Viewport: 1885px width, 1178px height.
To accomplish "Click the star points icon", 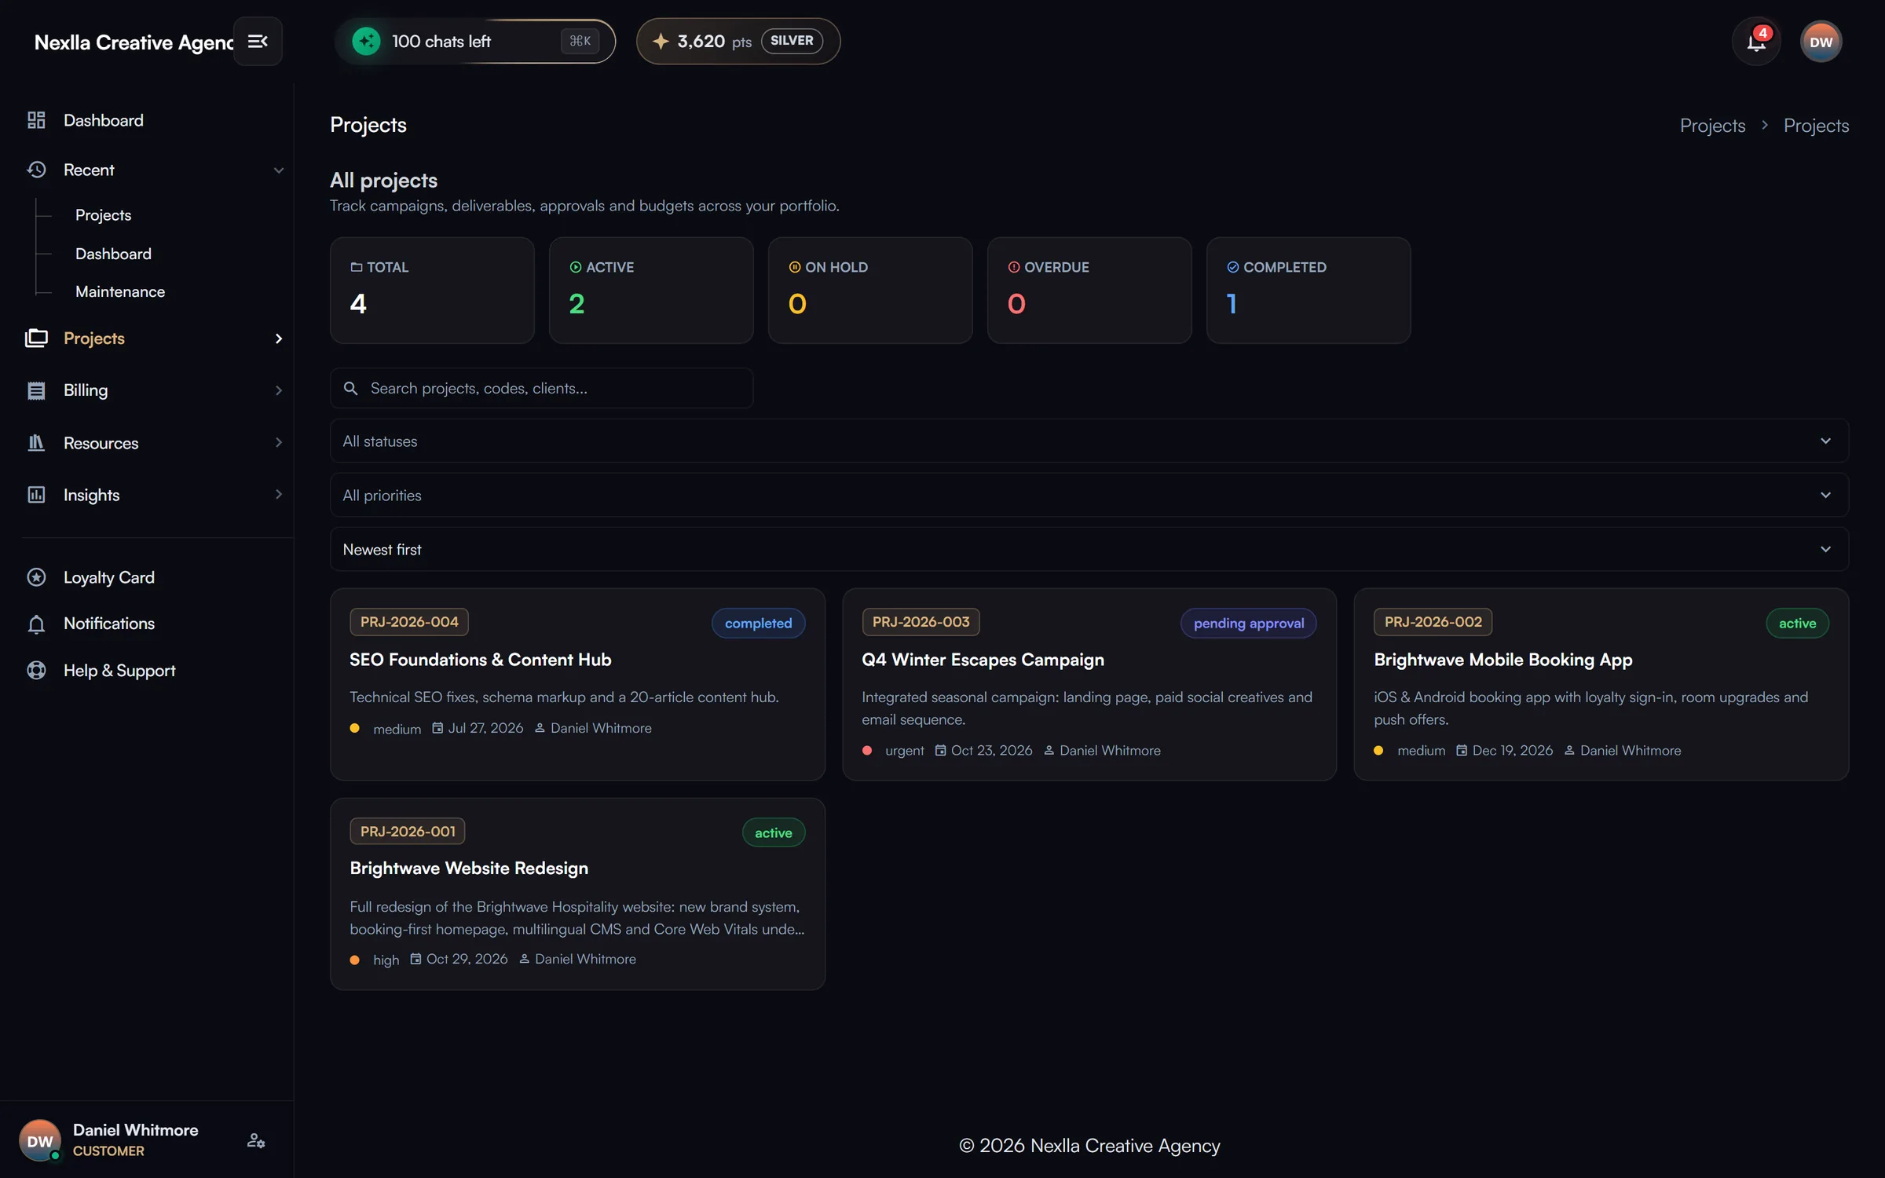I will (x=661, y=41).
